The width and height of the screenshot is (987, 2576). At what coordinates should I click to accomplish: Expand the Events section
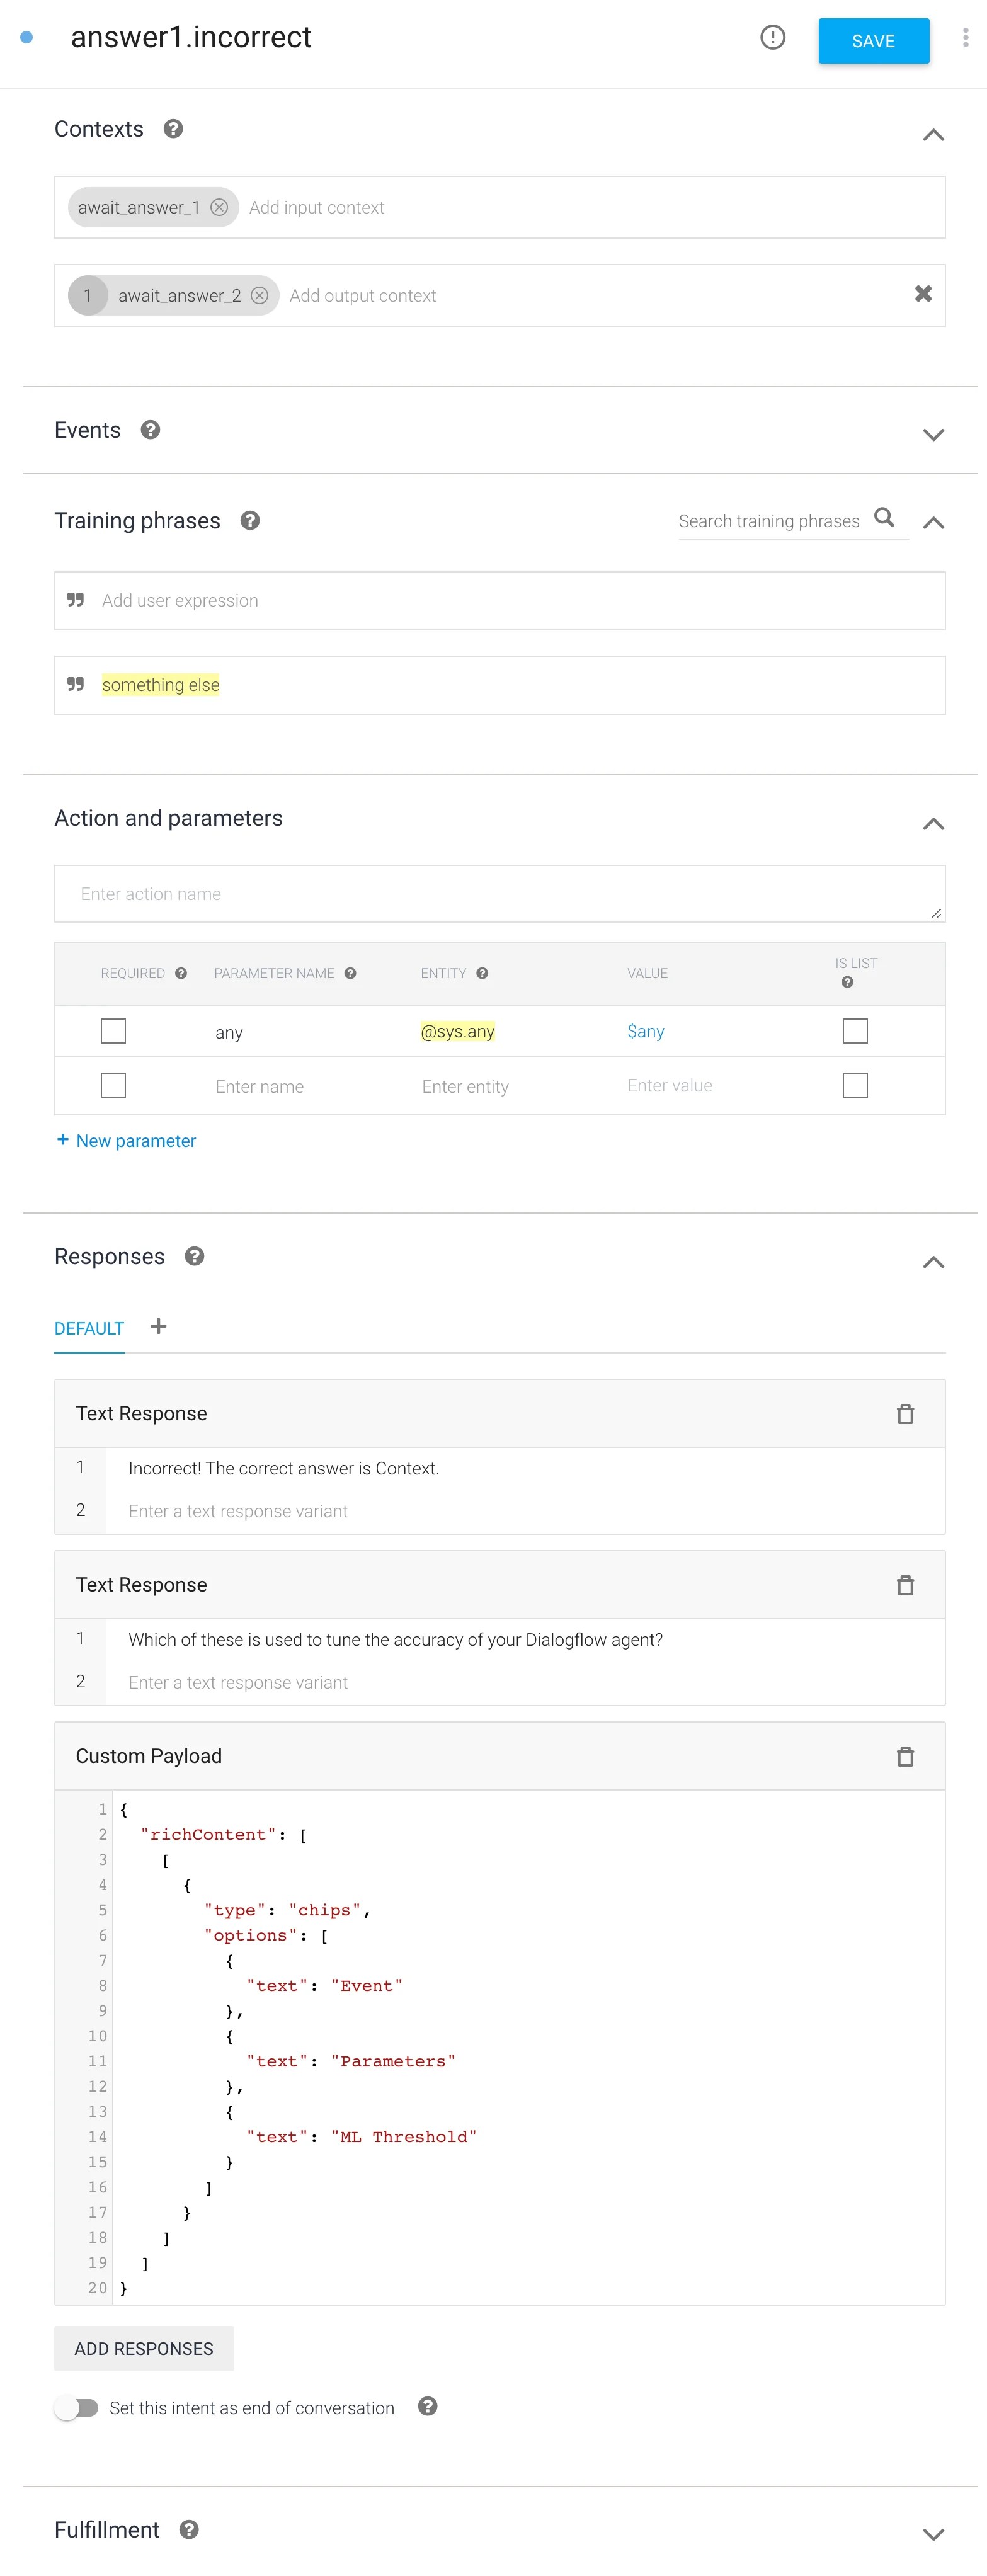(933, 434)
